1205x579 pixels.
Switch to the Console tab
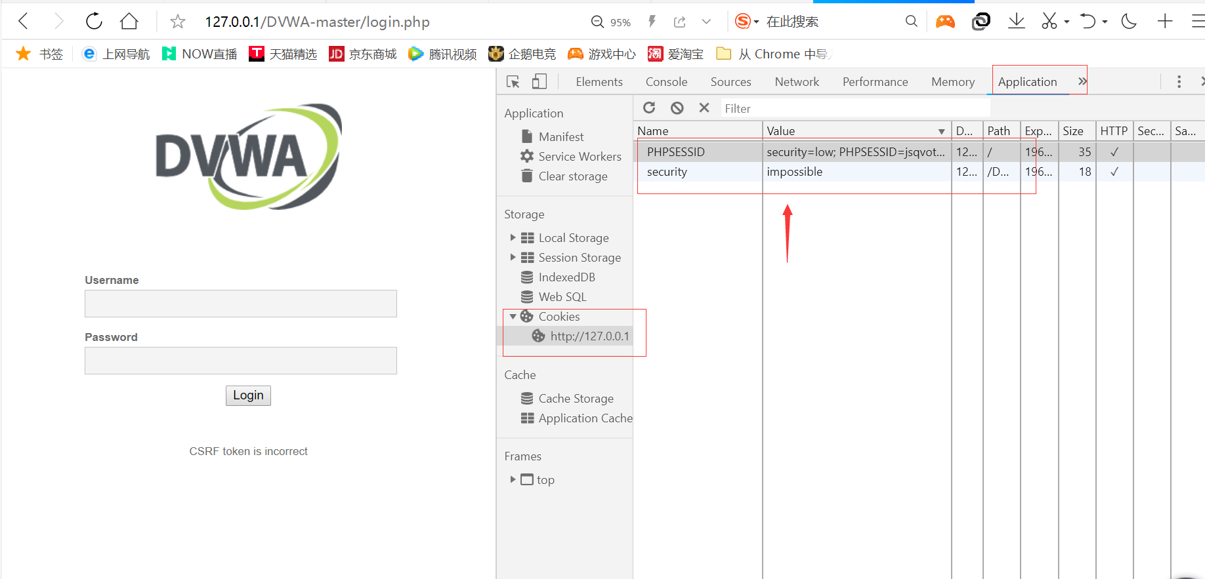tap(666, 82)
